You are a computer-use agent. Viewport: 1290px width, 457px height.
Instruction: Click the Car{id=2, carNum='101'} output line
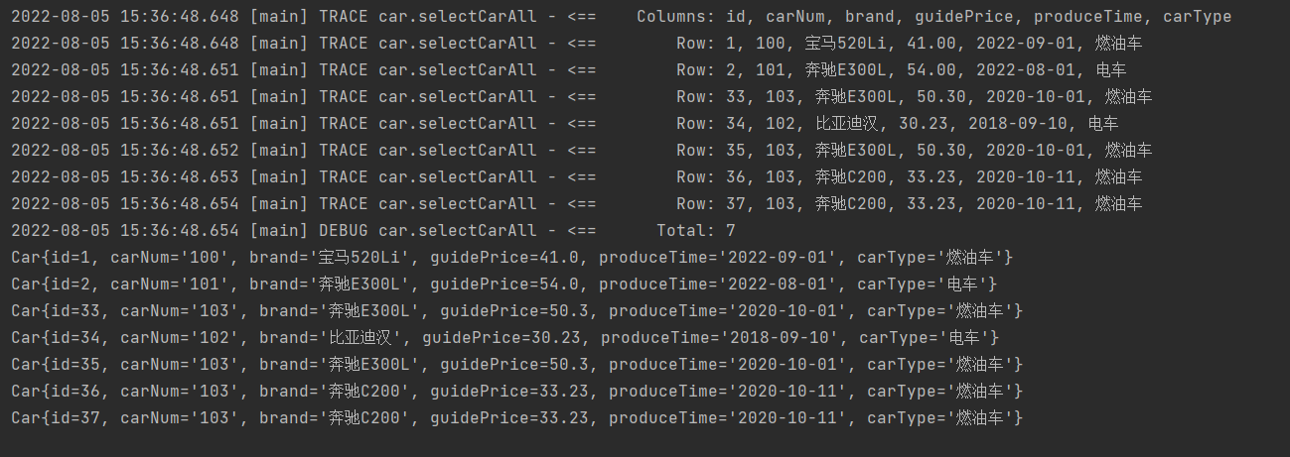(504, 285)
